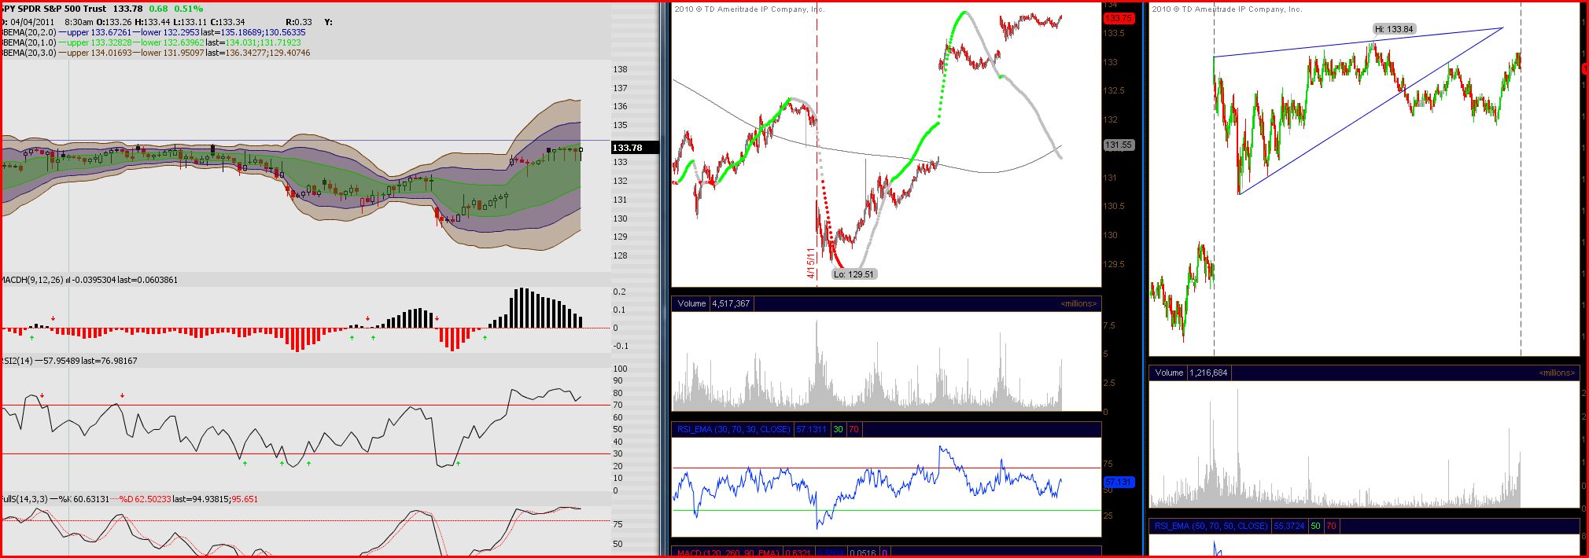Click the Volume study label in middle chart
This screenshot has width=1589, height=558.
[691, 303]
